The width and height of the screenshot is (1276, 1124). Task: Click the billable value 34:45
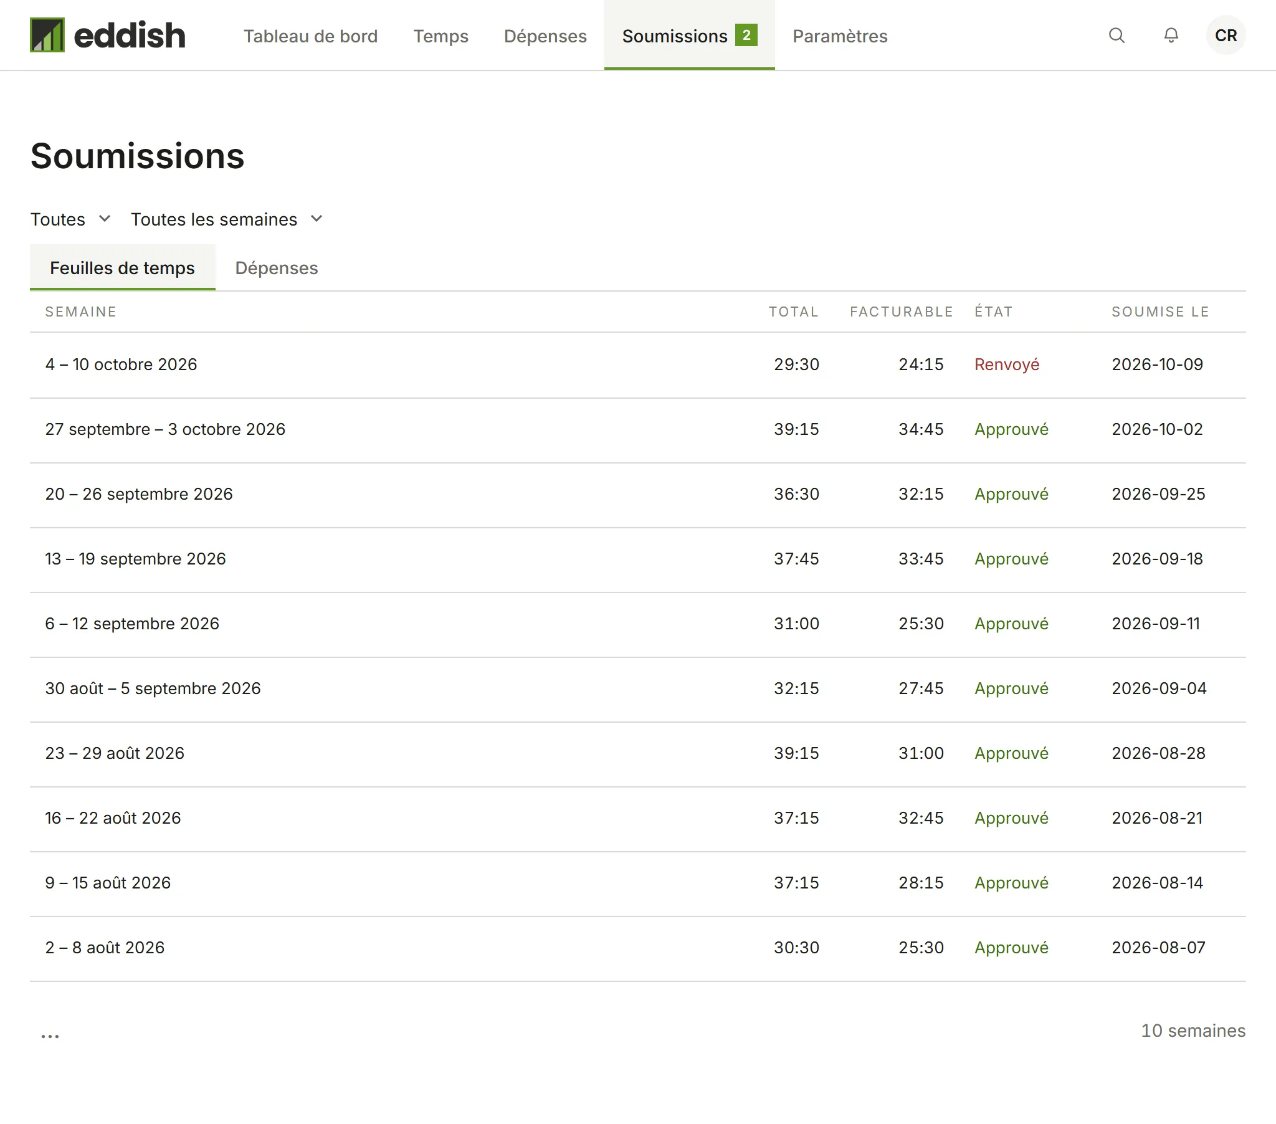click(921, 430)
